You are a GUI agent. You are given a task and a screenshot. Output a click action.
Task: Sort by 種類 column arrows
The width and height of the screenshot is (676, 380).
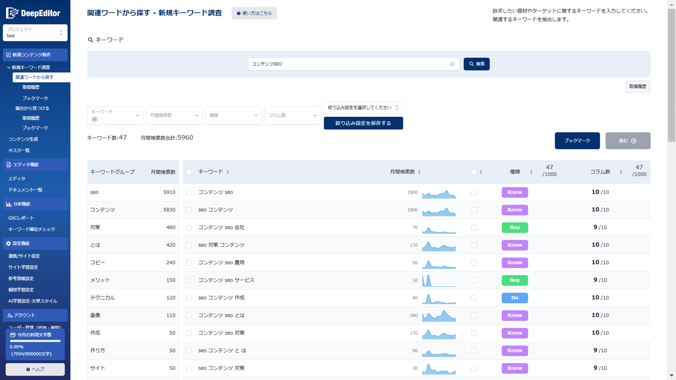(531, 172)
